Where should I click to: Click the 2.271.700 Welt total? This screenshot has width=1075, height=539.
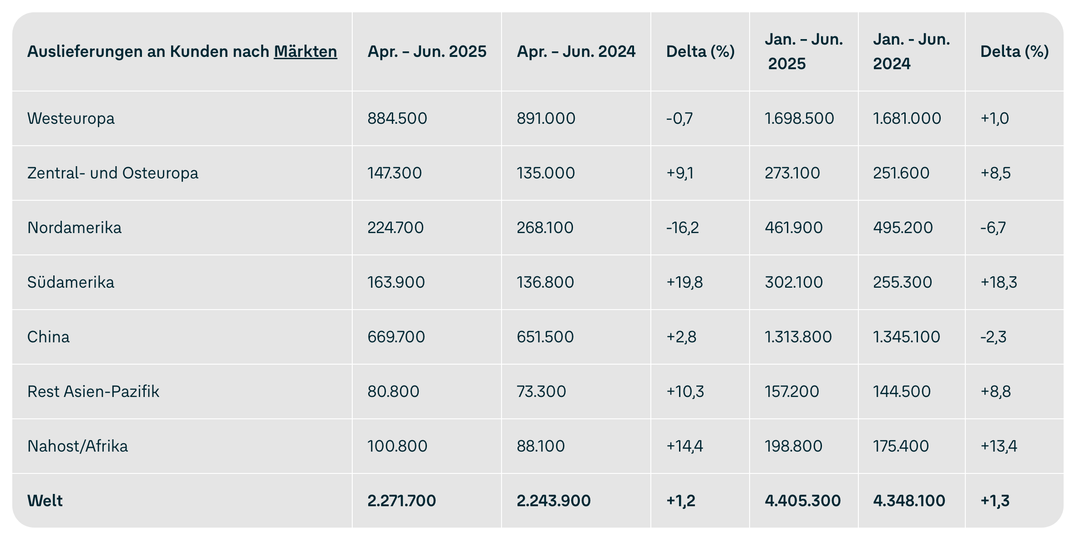pyautogui.click(x=401, y=501)
